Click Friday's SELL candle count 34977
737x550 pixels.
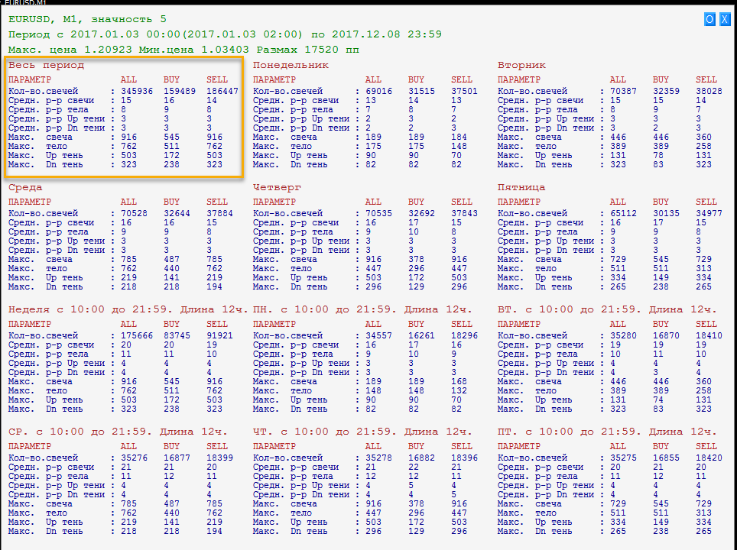pyautogui.click(x=709, y=213)
